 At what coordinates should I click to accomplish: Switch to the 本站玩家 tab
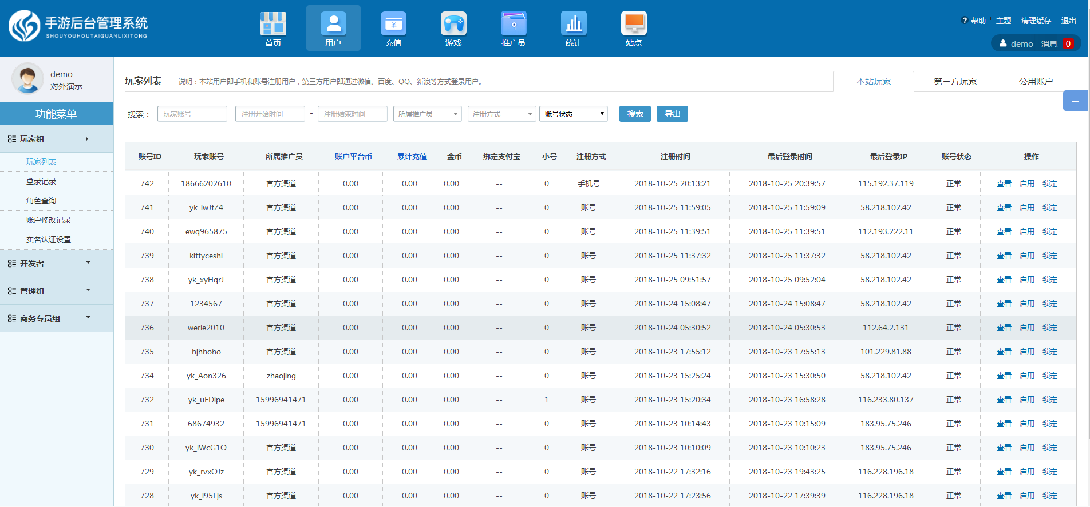[x=874, y=82]
